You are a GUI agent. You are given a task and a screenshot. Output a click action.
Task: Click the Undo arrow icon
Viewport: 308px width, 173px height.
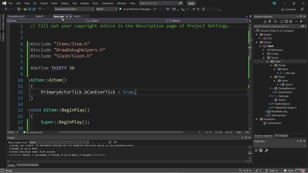point(40,9)
